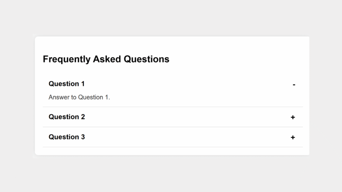The height and width of the screenshot is (192, 342).
Task: Click the word 'Answer' under Question 1
Action: (58, 97)
